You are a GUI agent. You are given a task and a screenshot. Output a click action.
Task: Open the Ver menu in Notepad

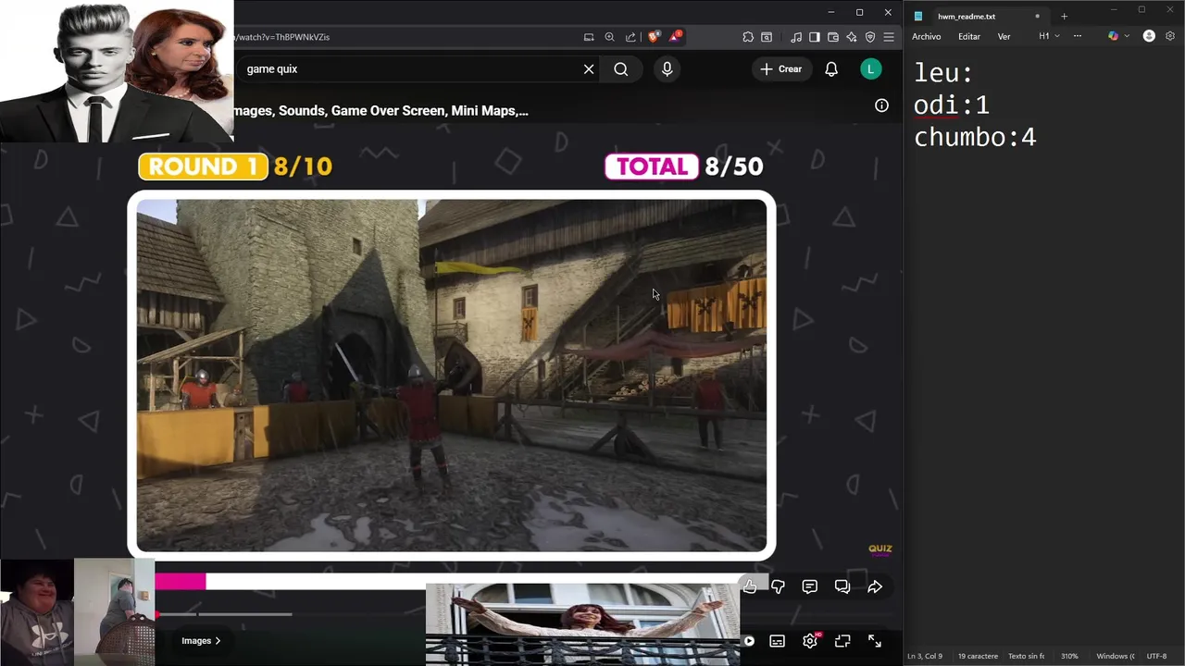tap(1004, 36)
